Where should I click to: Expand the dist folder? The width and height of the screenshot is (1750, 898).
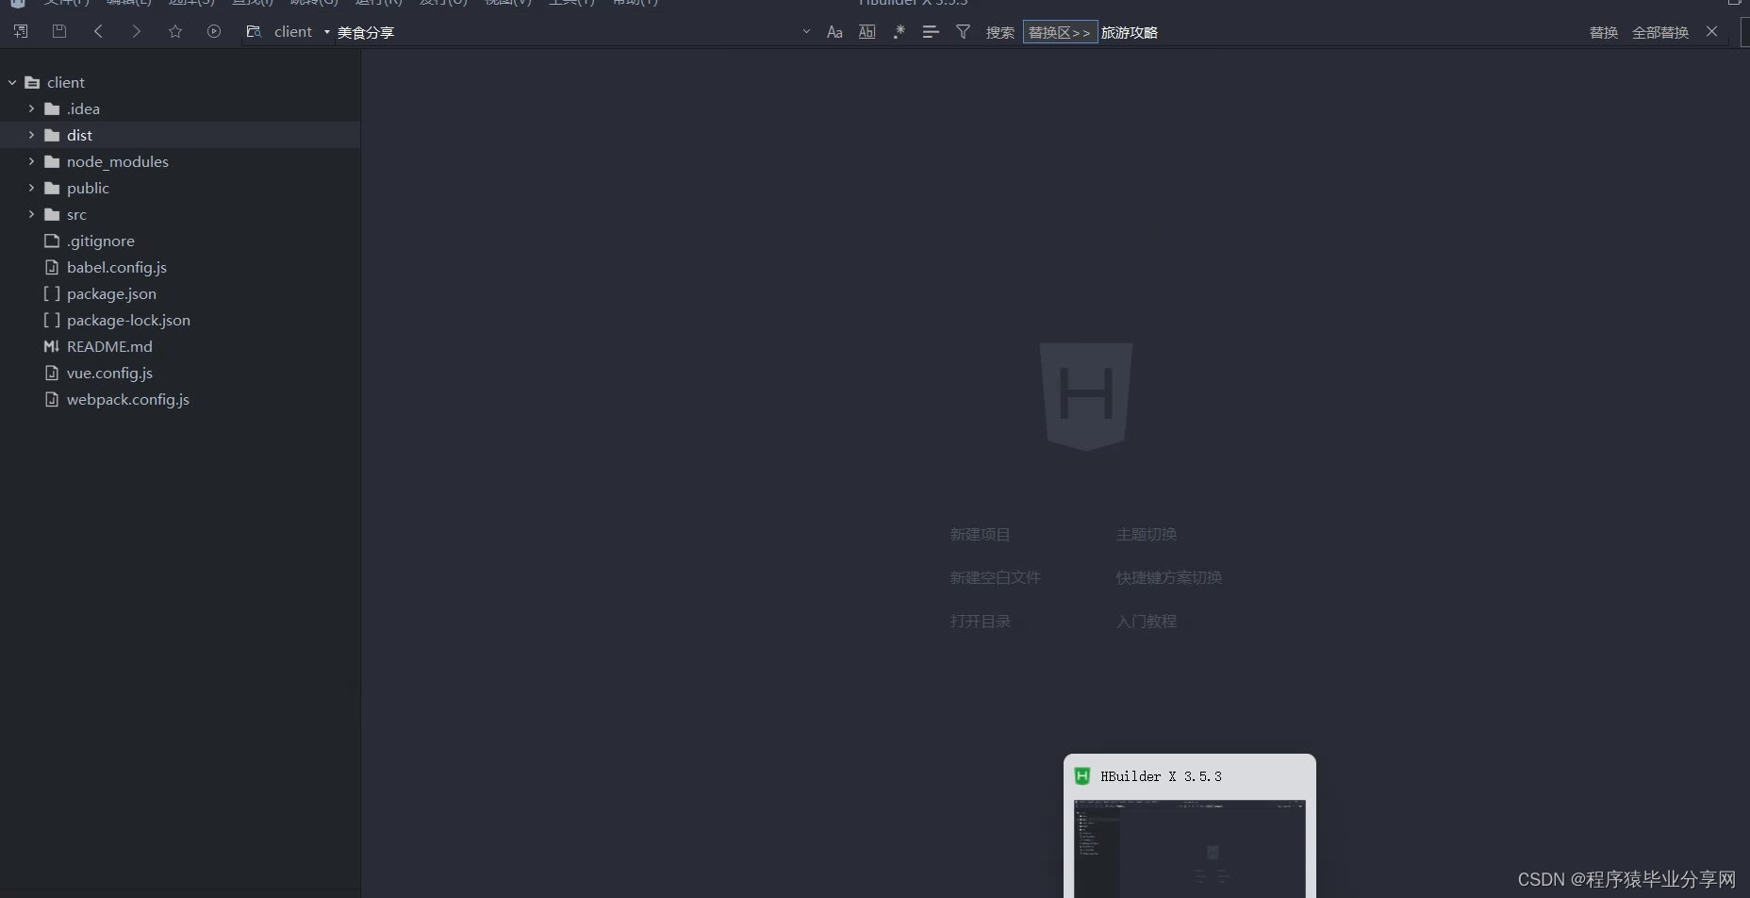click(31, 135)
